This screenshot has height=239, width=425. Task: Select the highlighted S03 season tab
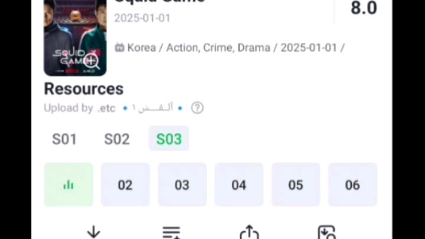[169, 139]
